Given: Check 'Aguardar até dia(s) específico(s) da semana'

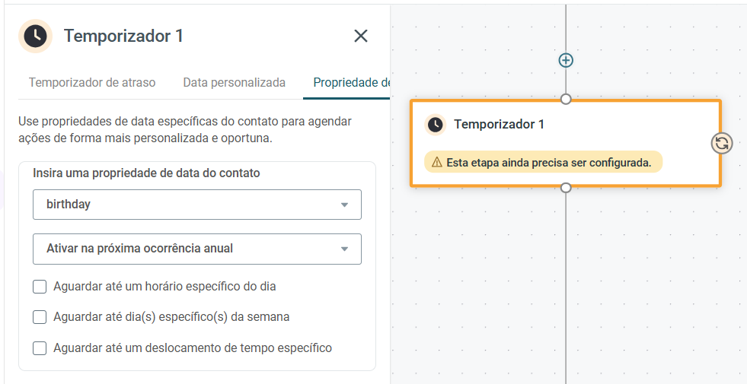Looking at the screenshot, I should pyautogui.click(x=40, y=317).
